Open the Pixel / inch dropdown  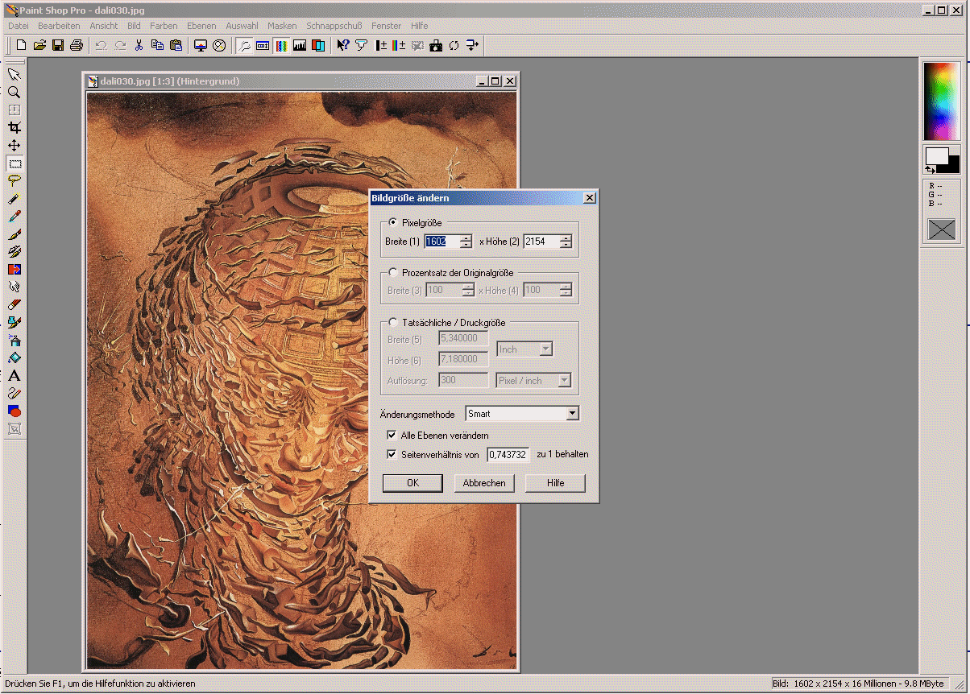click(565, 381)
